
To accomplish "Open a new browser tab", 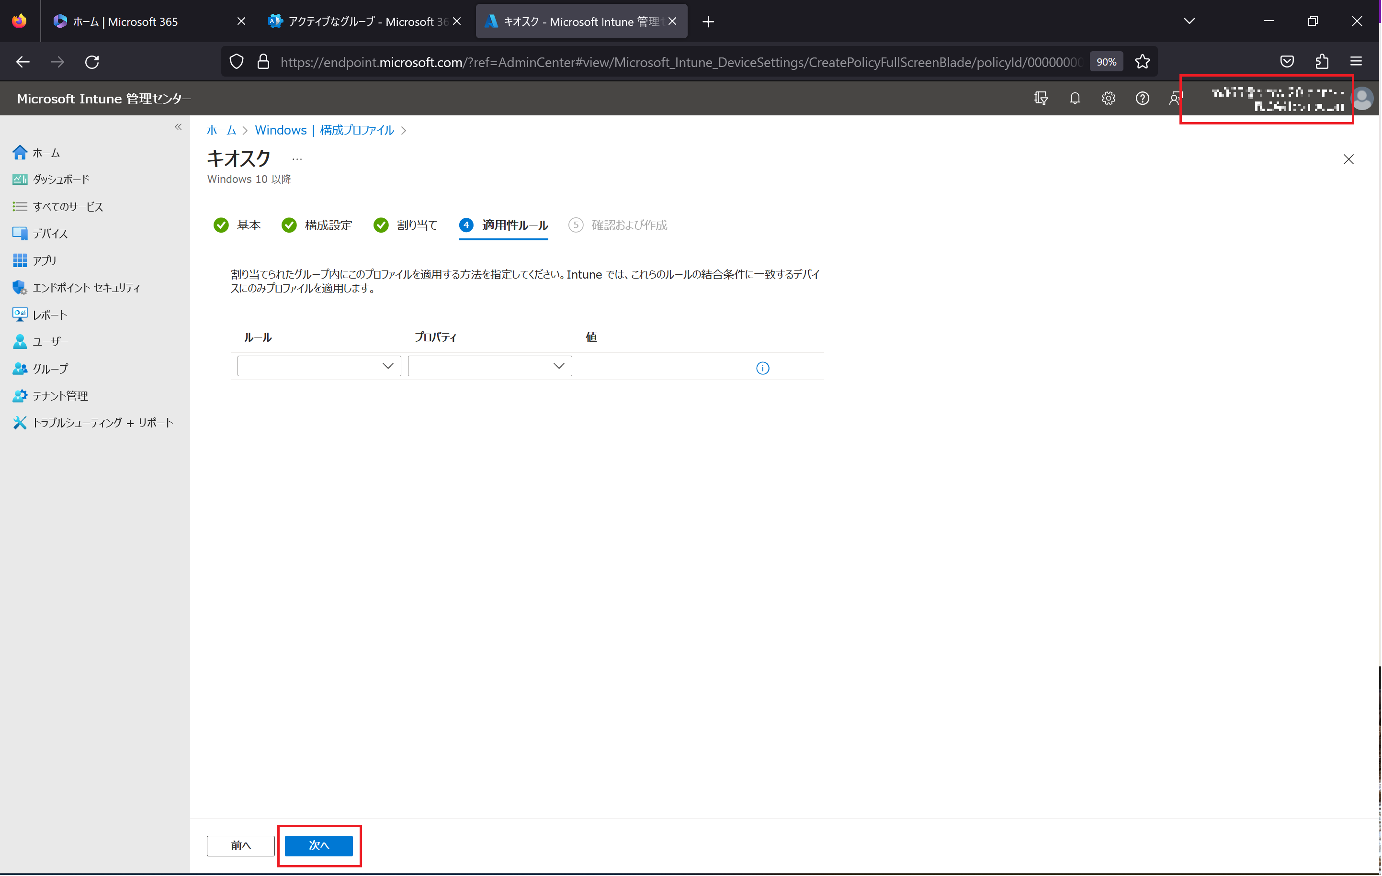I will coord(708,22).
